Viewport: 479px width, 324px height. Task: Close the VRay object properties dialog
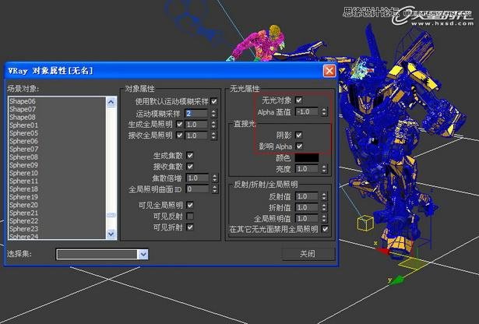click(x=329, y=71)
